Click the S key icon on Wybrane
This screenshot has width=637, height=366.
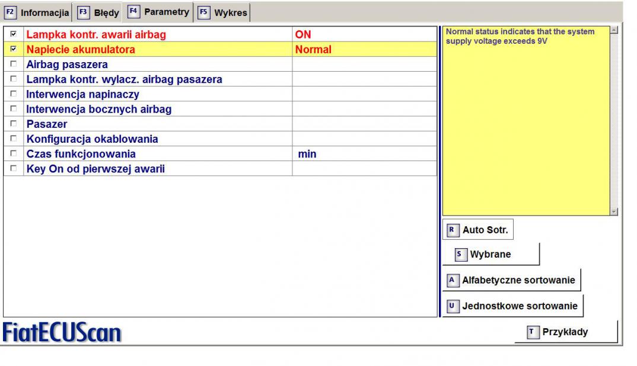[461, 254]
